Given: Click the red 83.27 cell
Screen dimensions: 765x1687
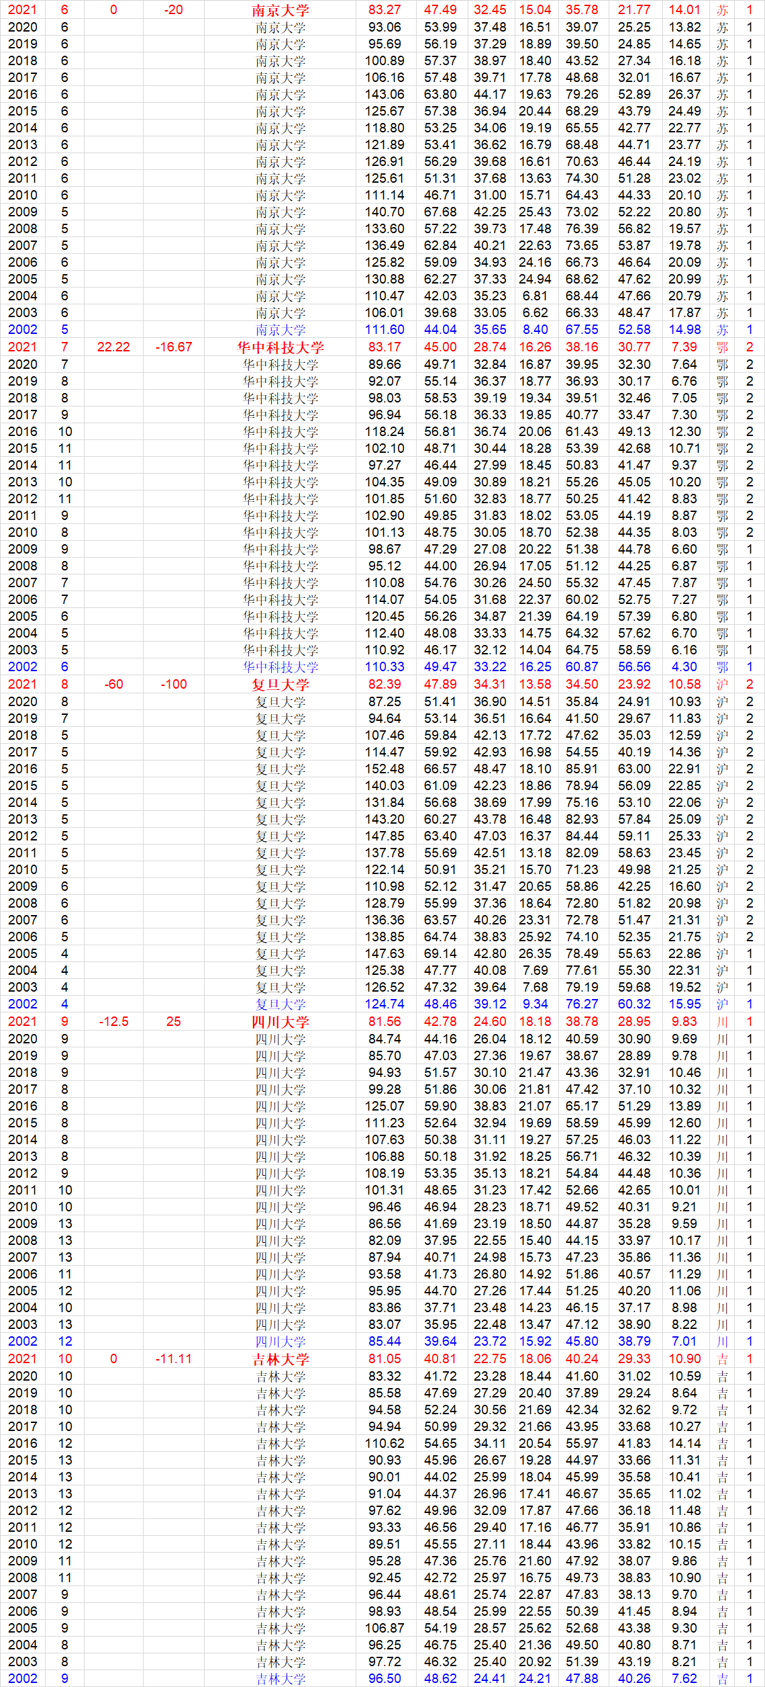Looking at the screenshot, I should 385,10.
